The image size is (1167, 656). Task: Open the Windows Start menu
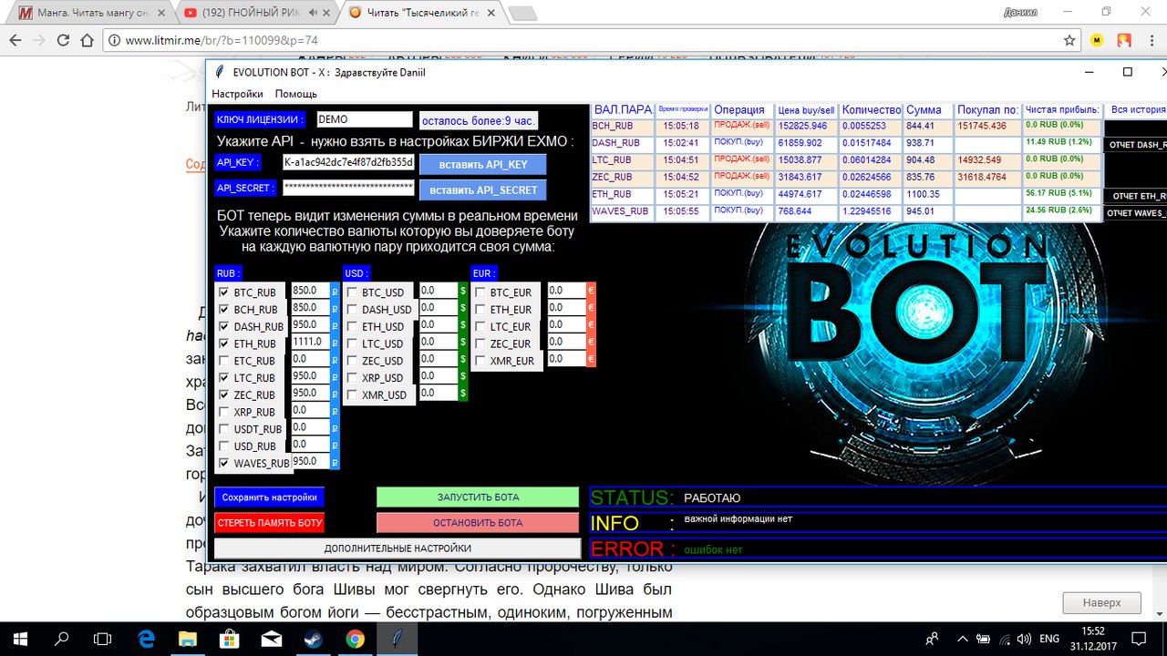coord(20,639)
